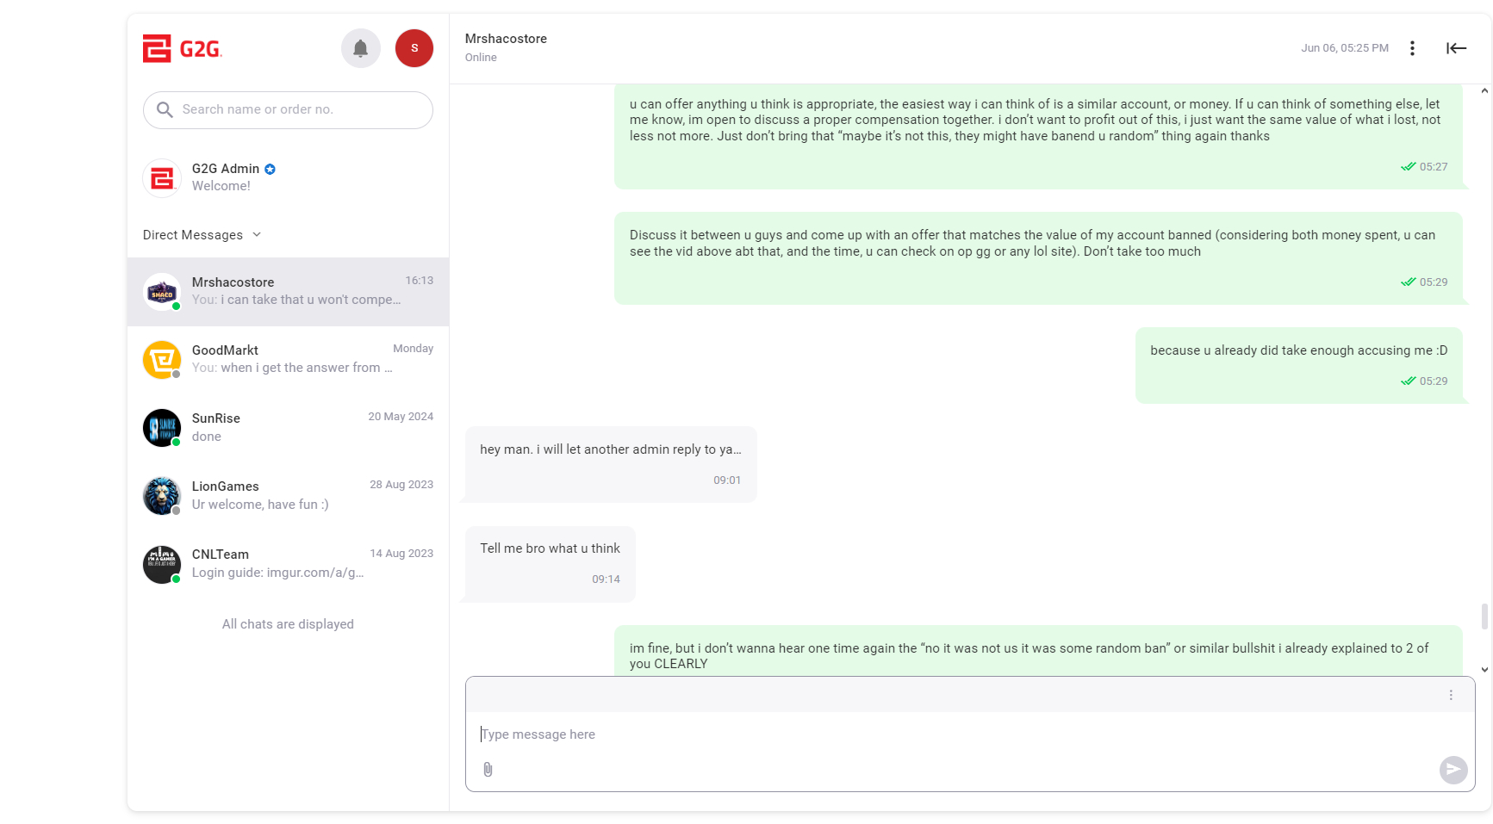Click the Mrshacostore chat header name

506,39
